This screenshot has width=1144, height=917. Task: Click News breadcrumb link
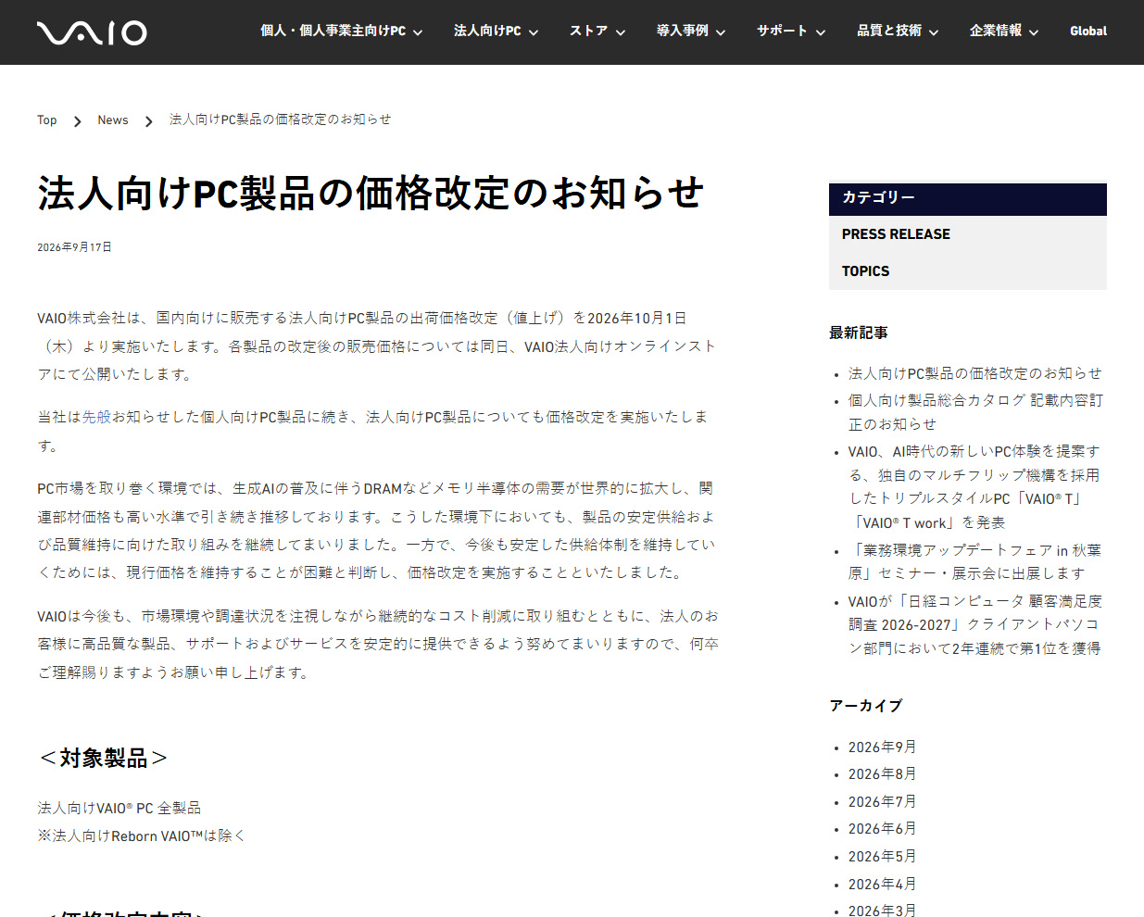(x=113, y=120)
